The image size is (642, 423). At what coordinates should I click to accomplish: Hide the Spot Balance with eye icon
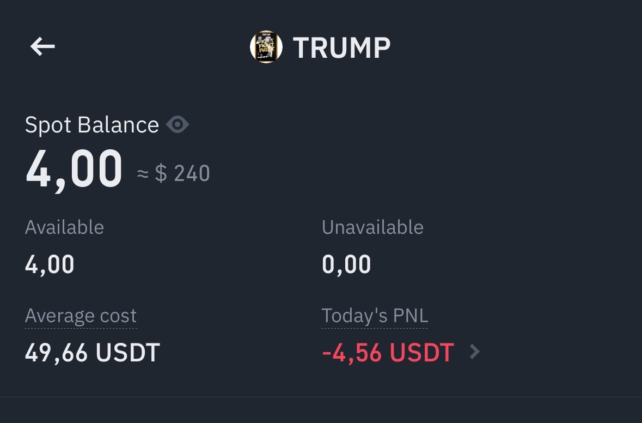point(178,125)
